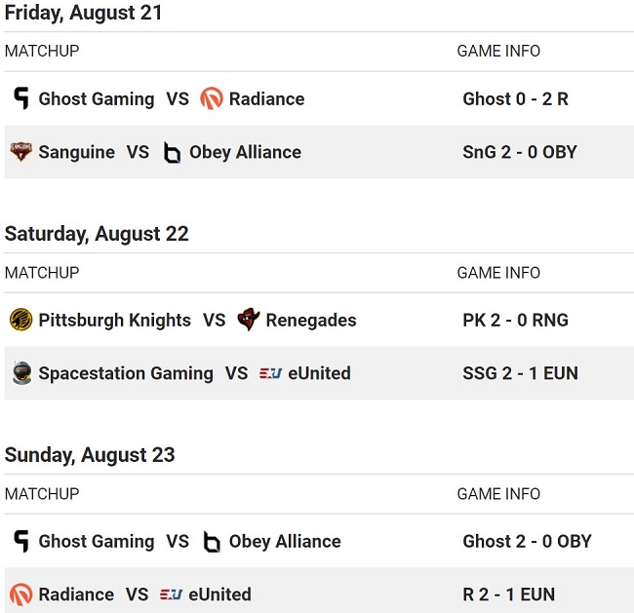
Task: Click the Sanguine team logo
Action: click(20, 152)
